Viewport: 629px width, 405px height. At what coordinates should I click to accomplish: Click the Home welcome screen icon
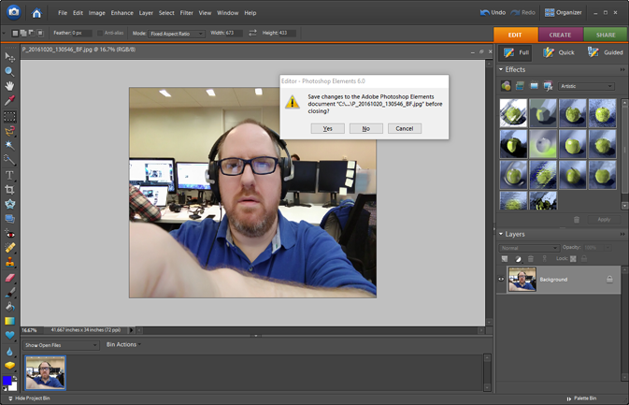coord(36,13)
